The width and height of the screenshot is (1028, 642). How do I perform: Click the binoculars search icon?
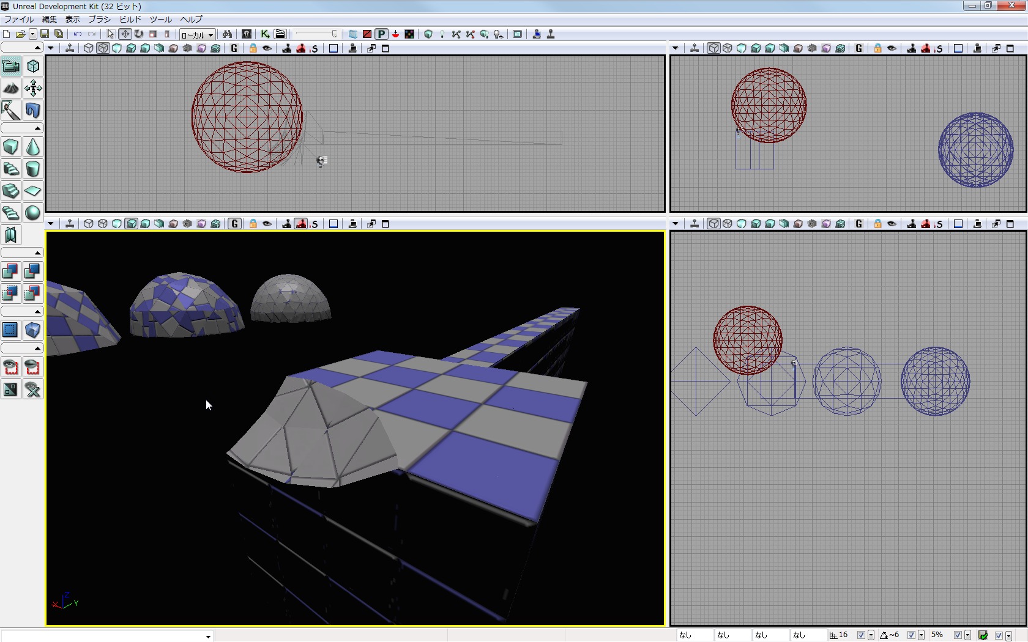pyautogui.click(x=227, y=34)
